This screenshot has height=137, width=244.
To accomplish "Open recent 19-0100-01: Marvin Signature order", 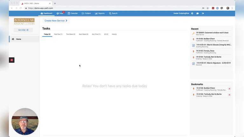I will point(211,64).
